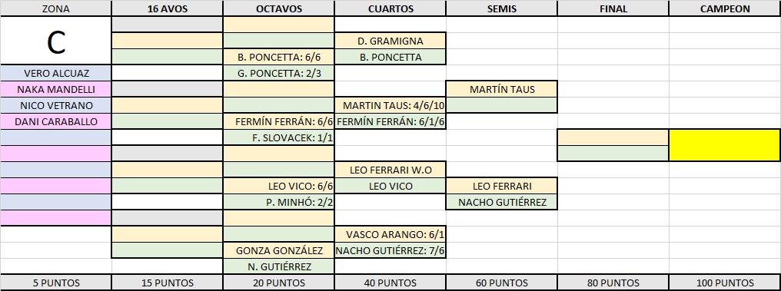781x291 pixels.
Task: Select the G. PONCETTA: 2/3 cell
Action: (279, 73)
